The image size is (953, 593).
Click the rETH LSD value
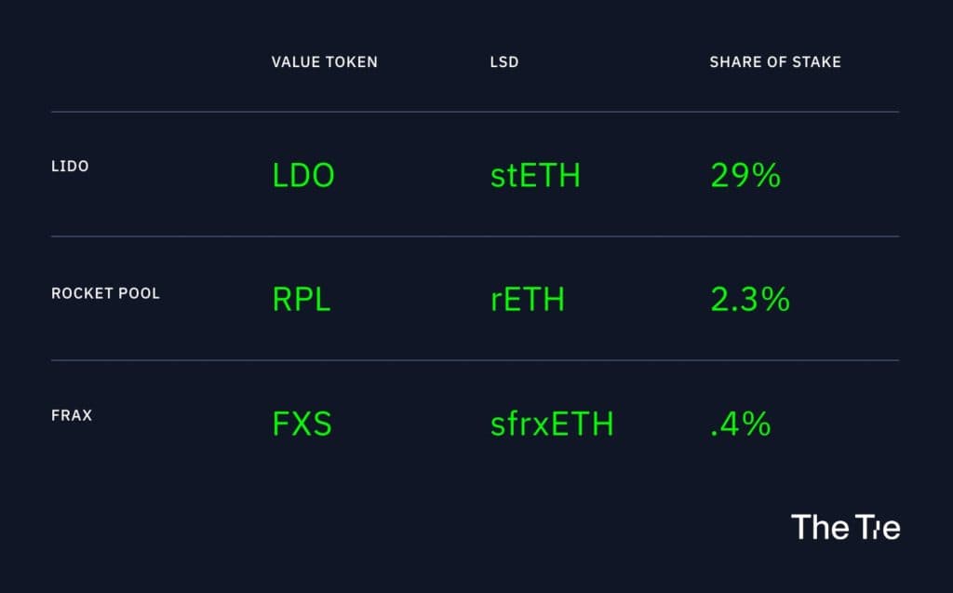528,300
